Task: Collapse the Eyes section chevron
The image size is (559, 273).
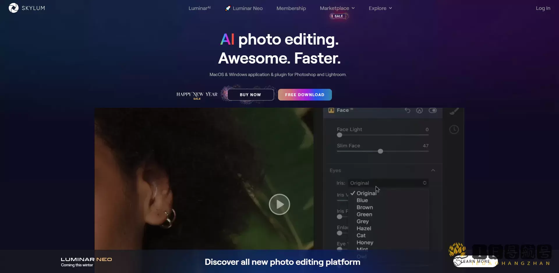Action: coord(433,170)
